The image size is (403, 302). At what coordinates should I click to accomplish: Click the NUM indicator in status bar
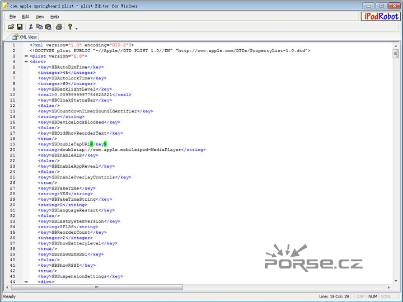coord(373,296)
